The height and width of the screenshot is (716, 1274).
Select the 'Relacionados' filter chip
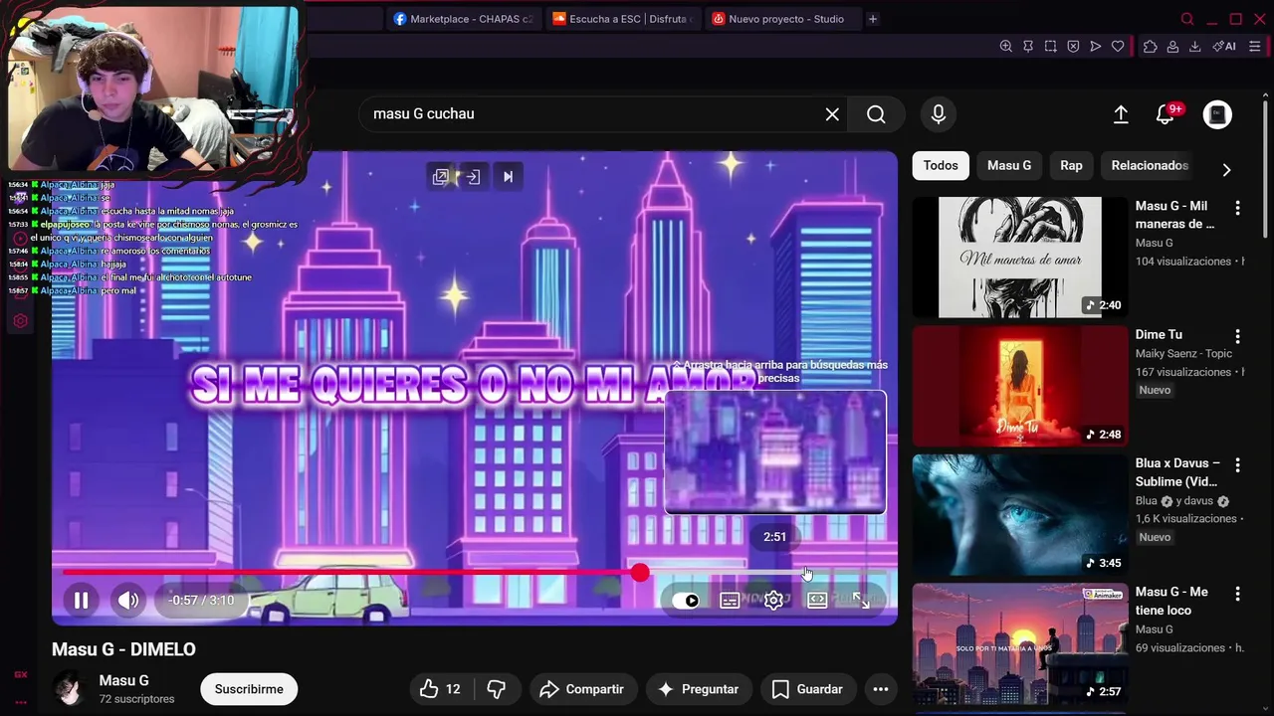(x=1150, y=165)
